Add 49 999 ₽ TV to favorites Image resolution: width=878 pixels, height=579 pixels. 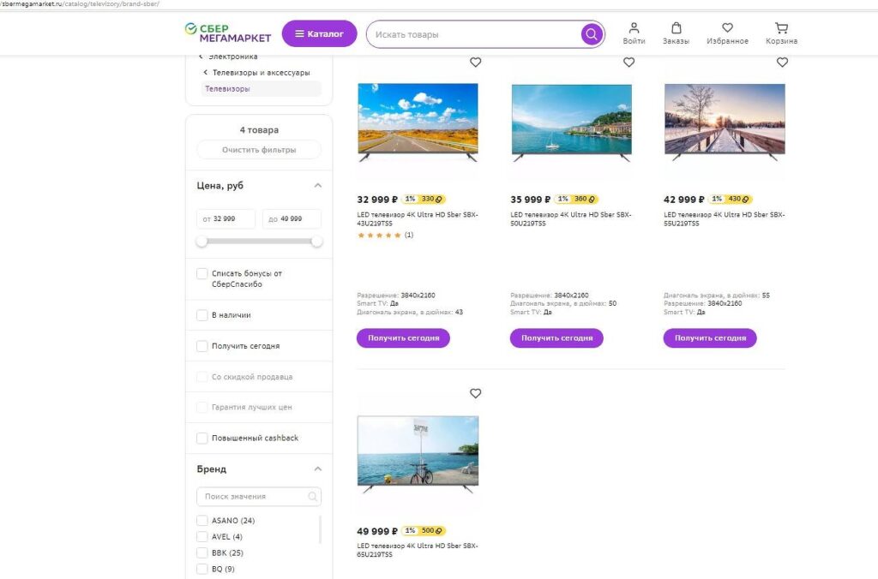tap(475, 393)
